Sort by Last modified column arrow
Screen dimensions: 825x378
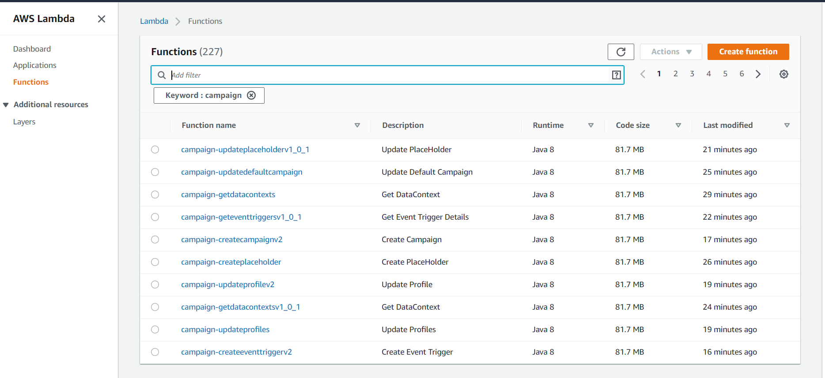click(x=787, y=125)
